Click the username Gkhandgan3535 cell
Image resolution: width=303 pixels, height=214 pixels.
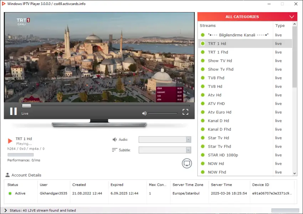click(x=53, y=193)
